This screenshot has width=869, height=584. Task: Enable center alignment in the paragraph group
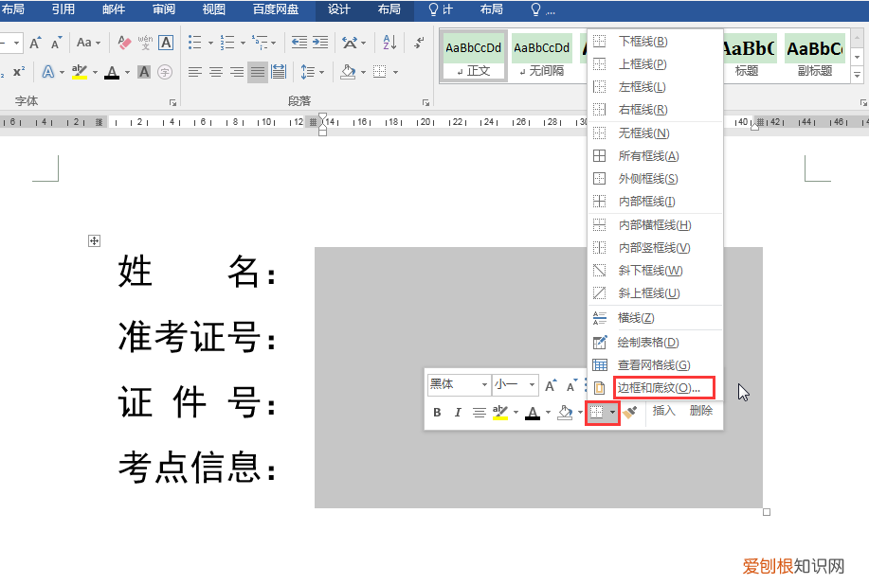[214, 72]
